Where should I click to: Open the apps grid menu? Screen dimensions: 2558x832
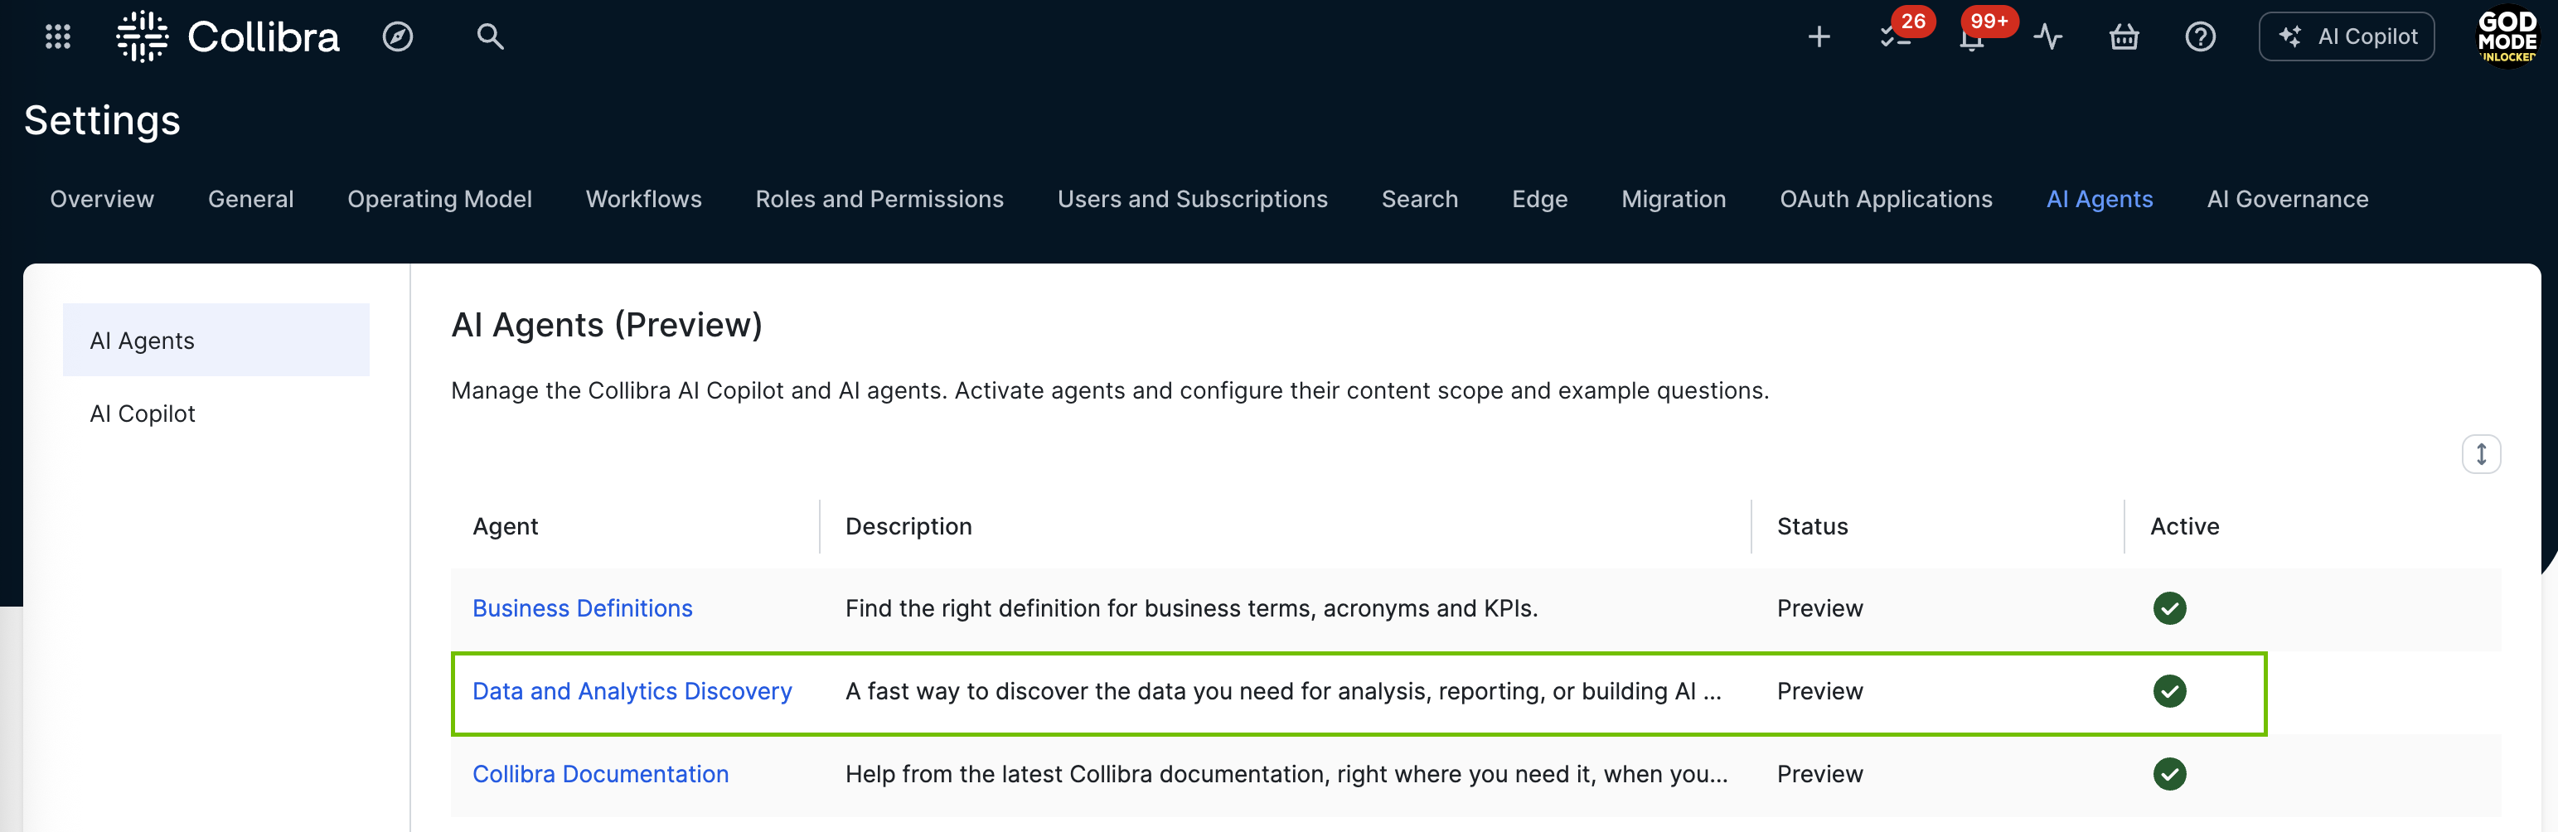tap(57, 36)
